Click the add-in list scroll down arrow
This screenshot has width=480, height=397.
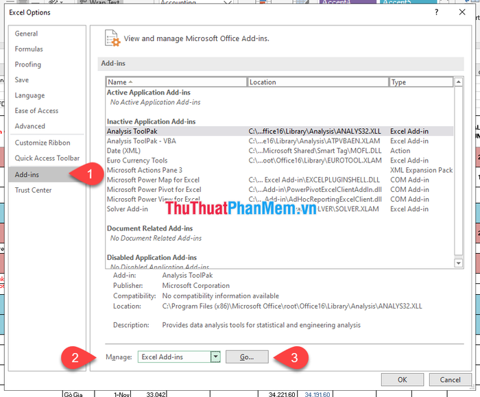pos(458,263)
